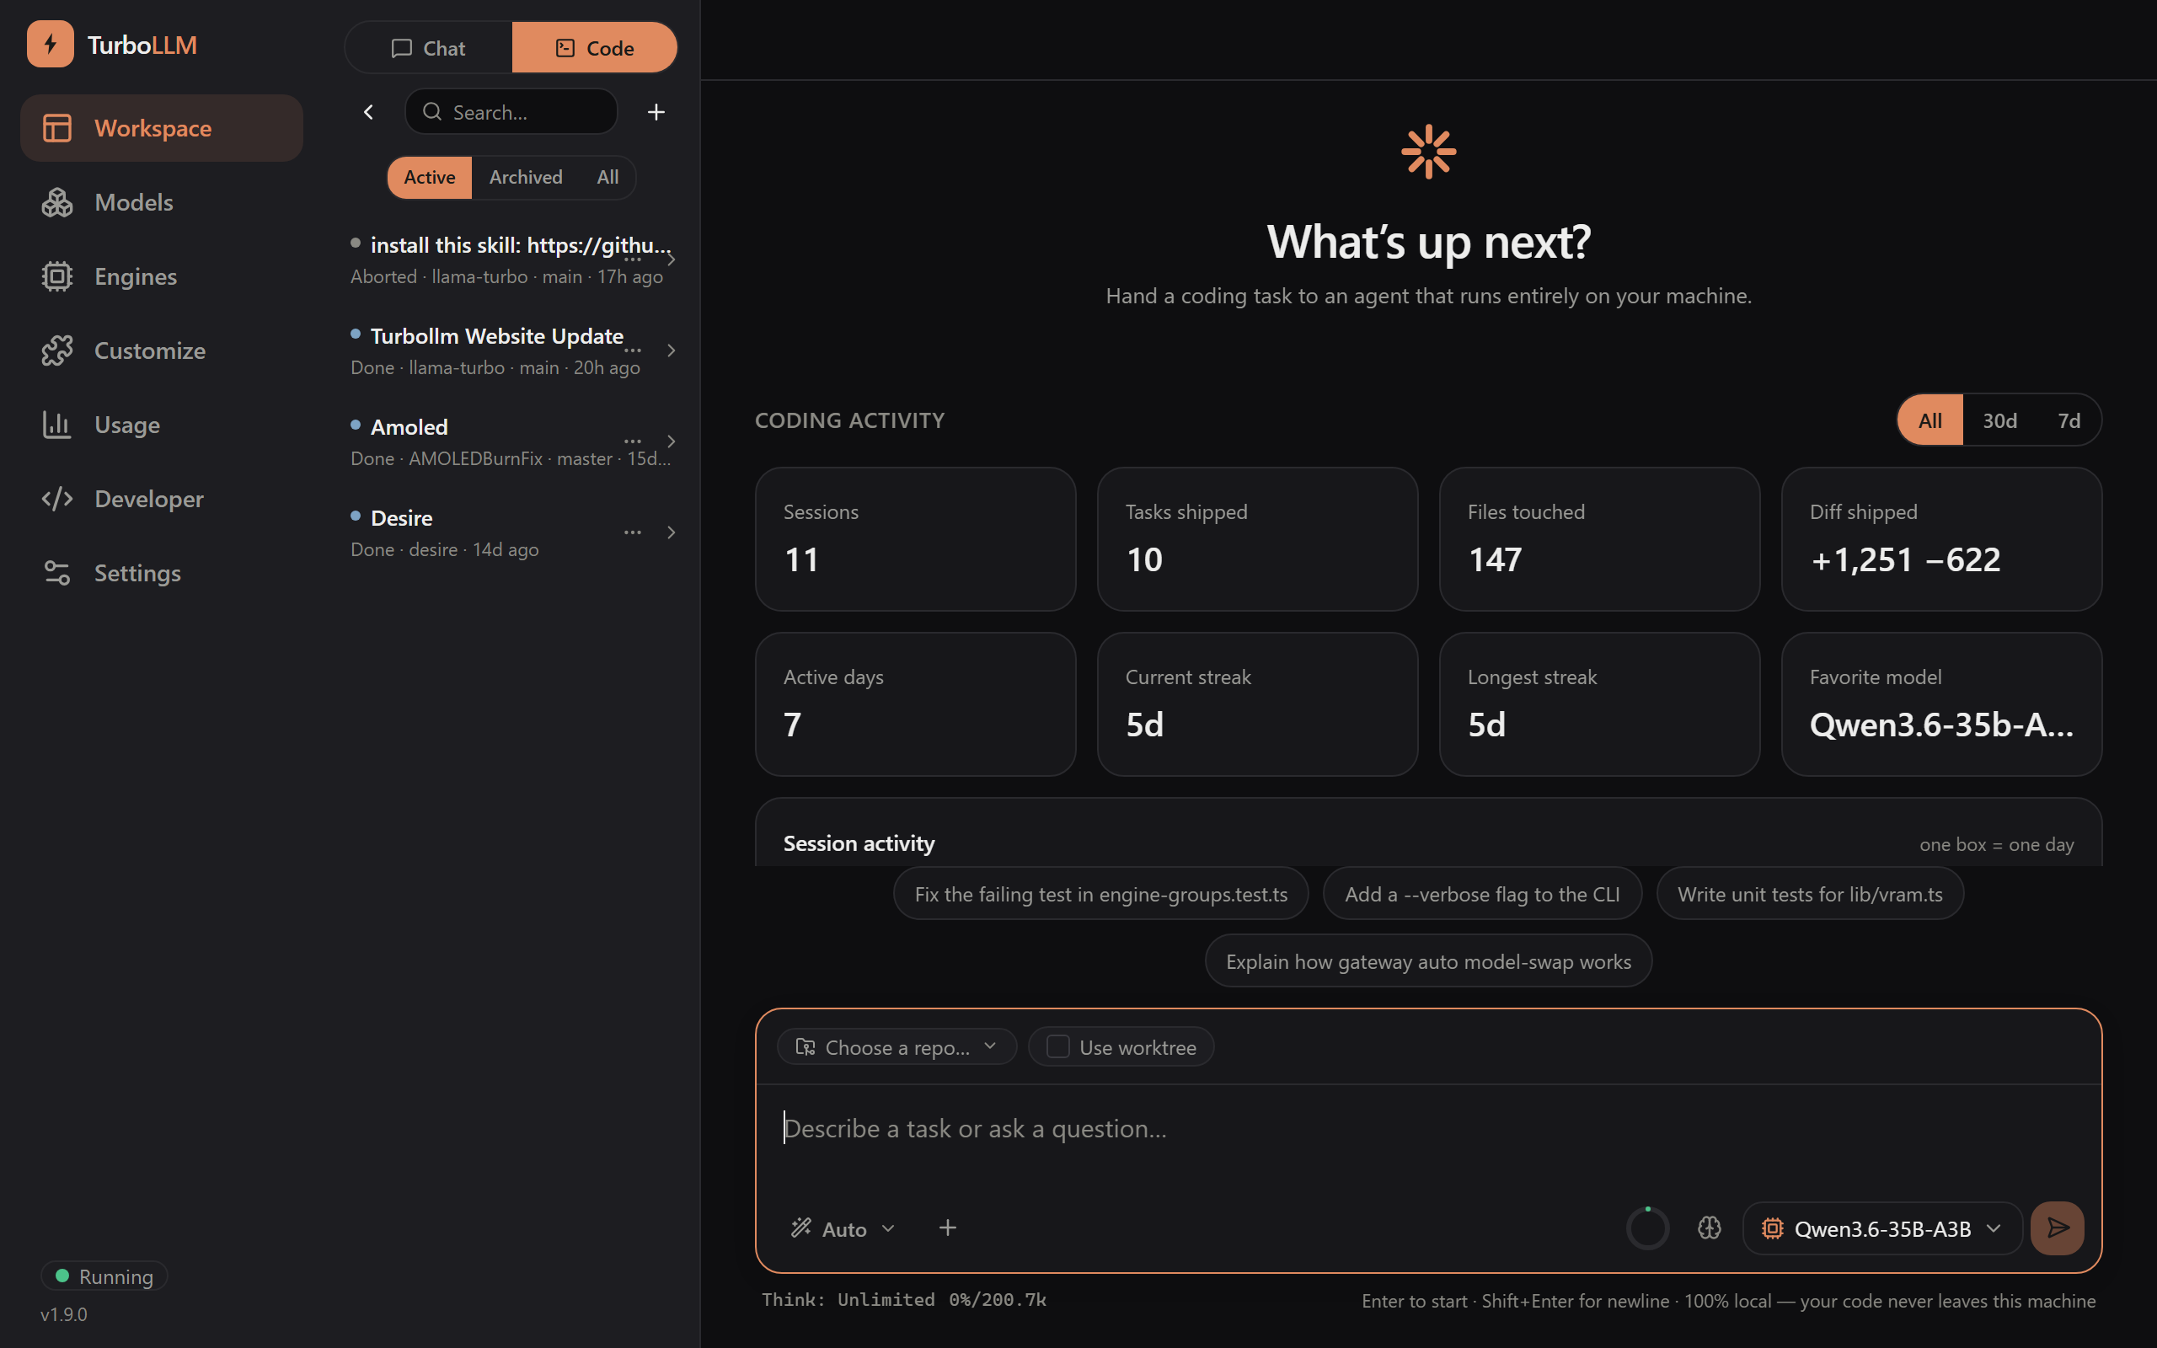Filter sessions by Active
This screenshot has width=2157, height=1348.
coord(430,178)
